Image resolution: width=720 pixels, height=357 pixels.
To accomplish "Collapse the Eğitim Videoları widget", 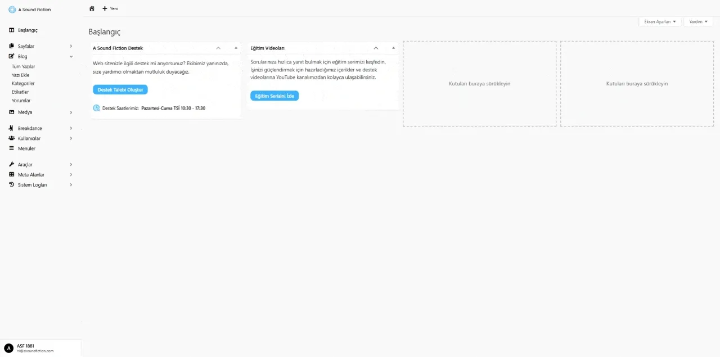I will point(376,48).
